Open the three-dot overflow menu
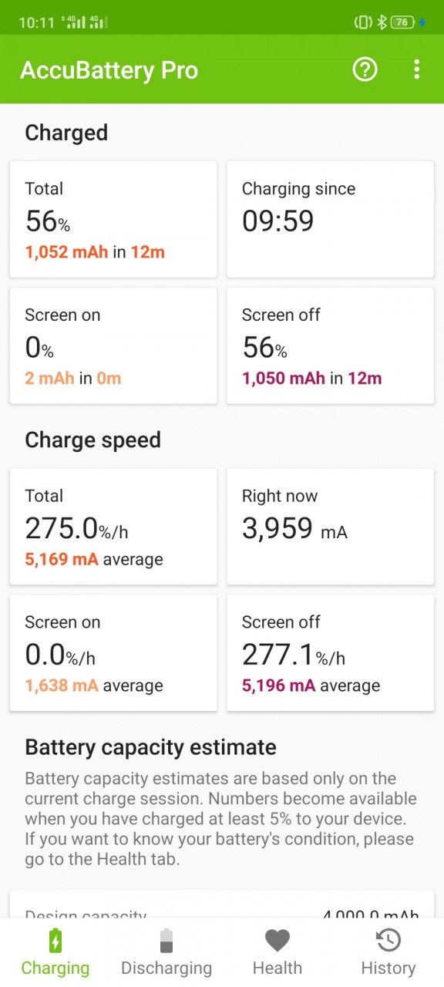Image resolution: width=444 pixels, height=987 pixels. 416,69
